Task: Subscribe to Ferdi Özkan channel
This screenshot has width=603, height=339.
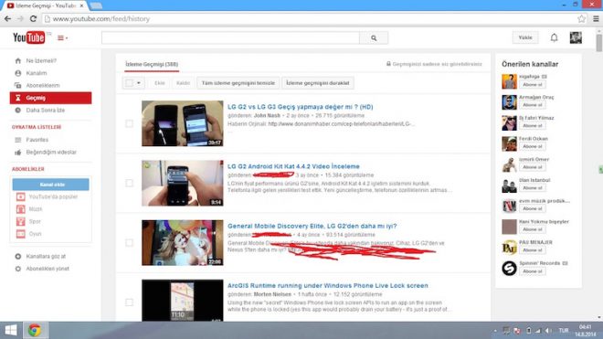Action: tap(533, 146)
